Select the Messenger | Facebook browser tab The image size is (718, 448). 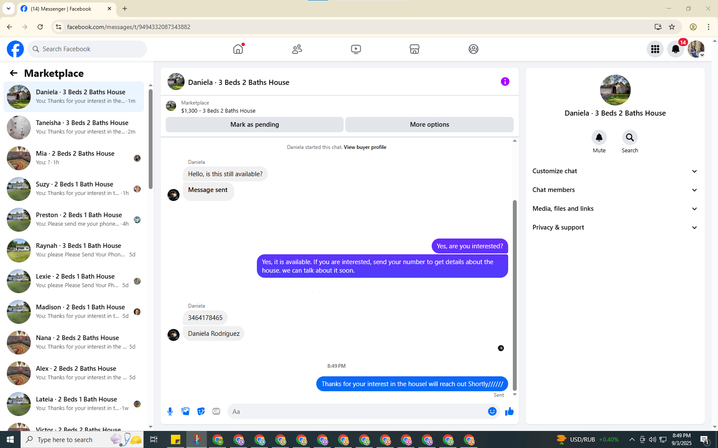pos(66,9)
